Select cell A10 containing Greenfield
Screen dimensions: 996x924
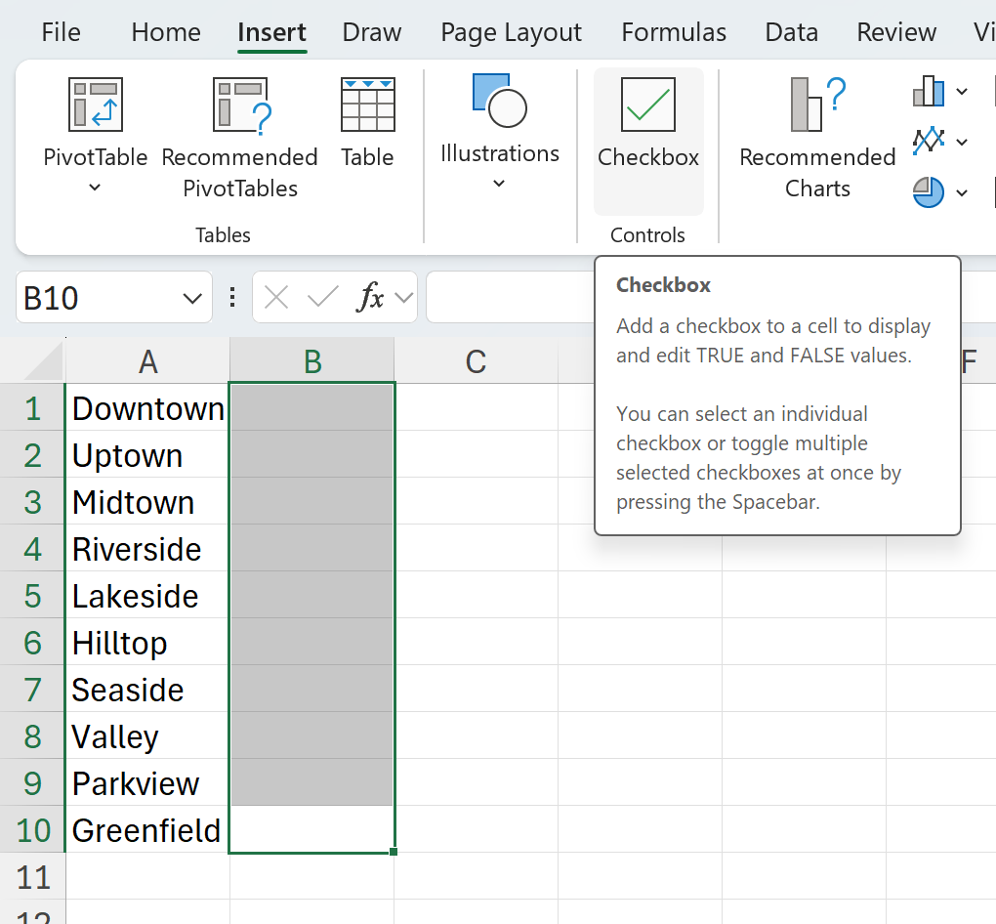click(146, 830)
